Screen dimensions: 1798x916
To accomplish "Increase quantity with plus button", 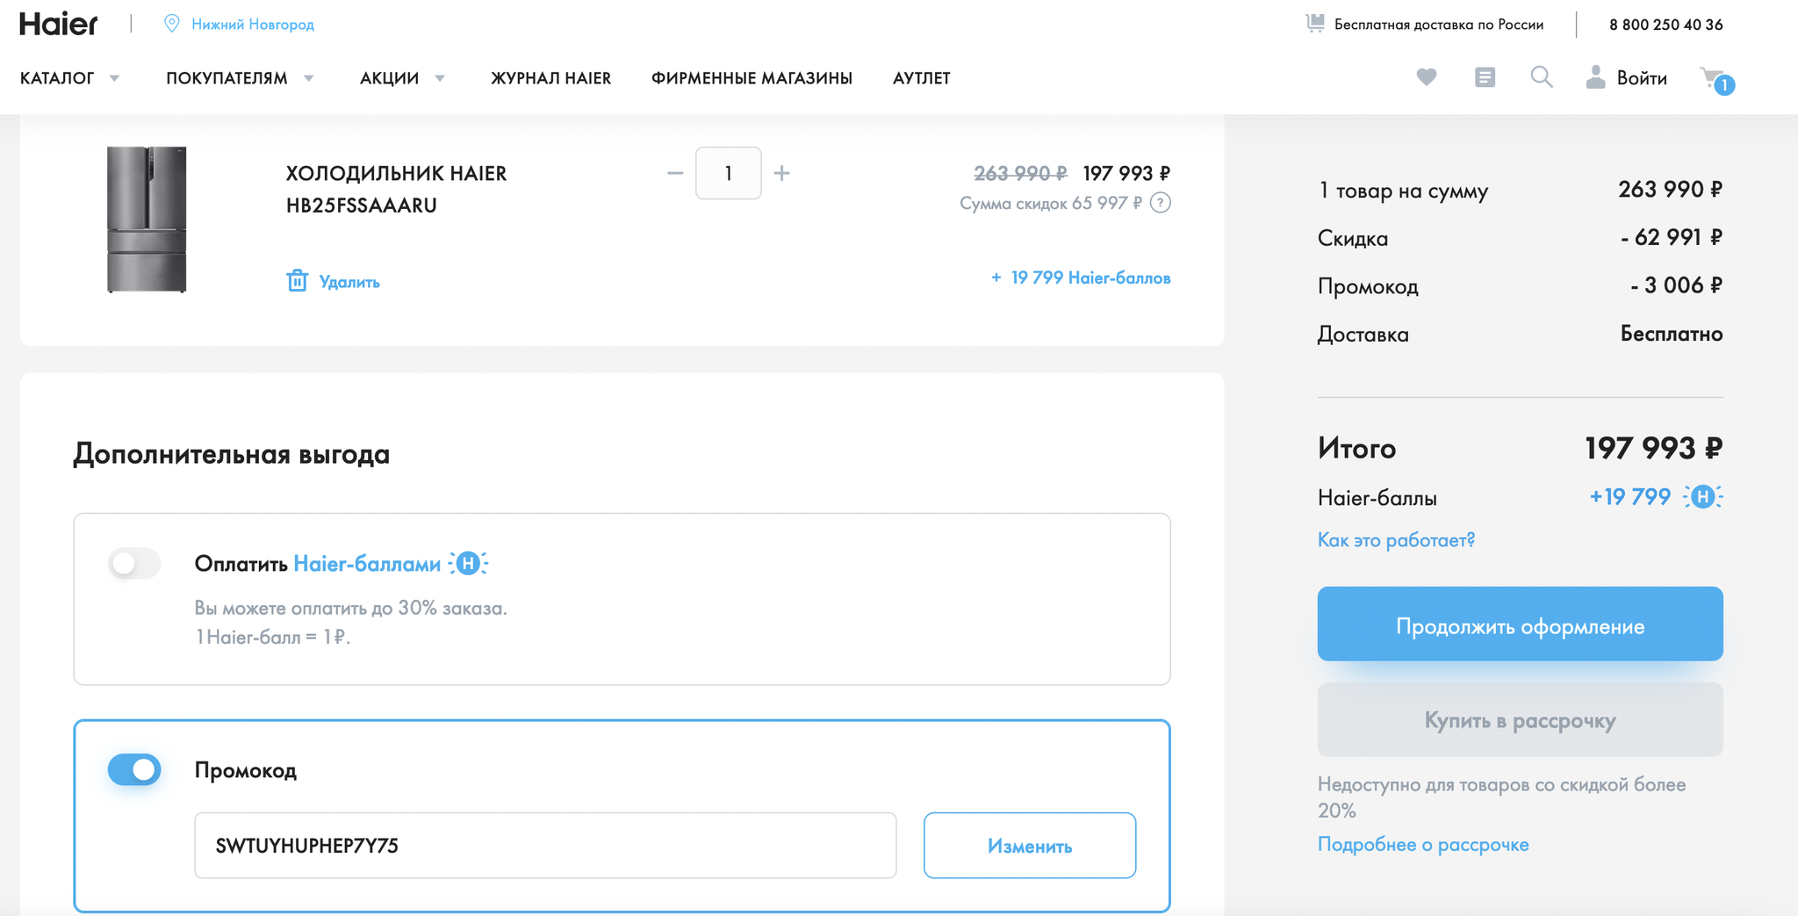I will [x=781, y=173].
